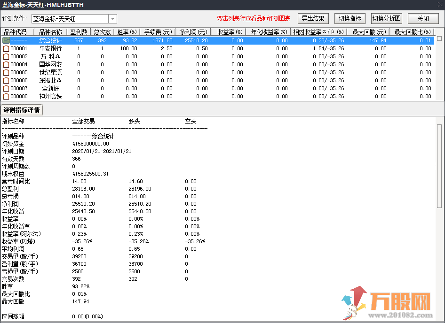Viewport: 445px width, 323px height.
Task: Sort by the 净利润(元) column header
Action: [193, 32]
